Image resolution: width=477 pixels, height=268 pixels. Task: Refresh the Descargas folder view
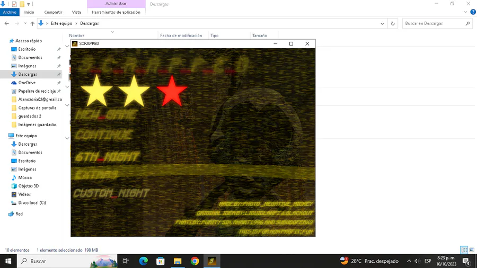393,23
